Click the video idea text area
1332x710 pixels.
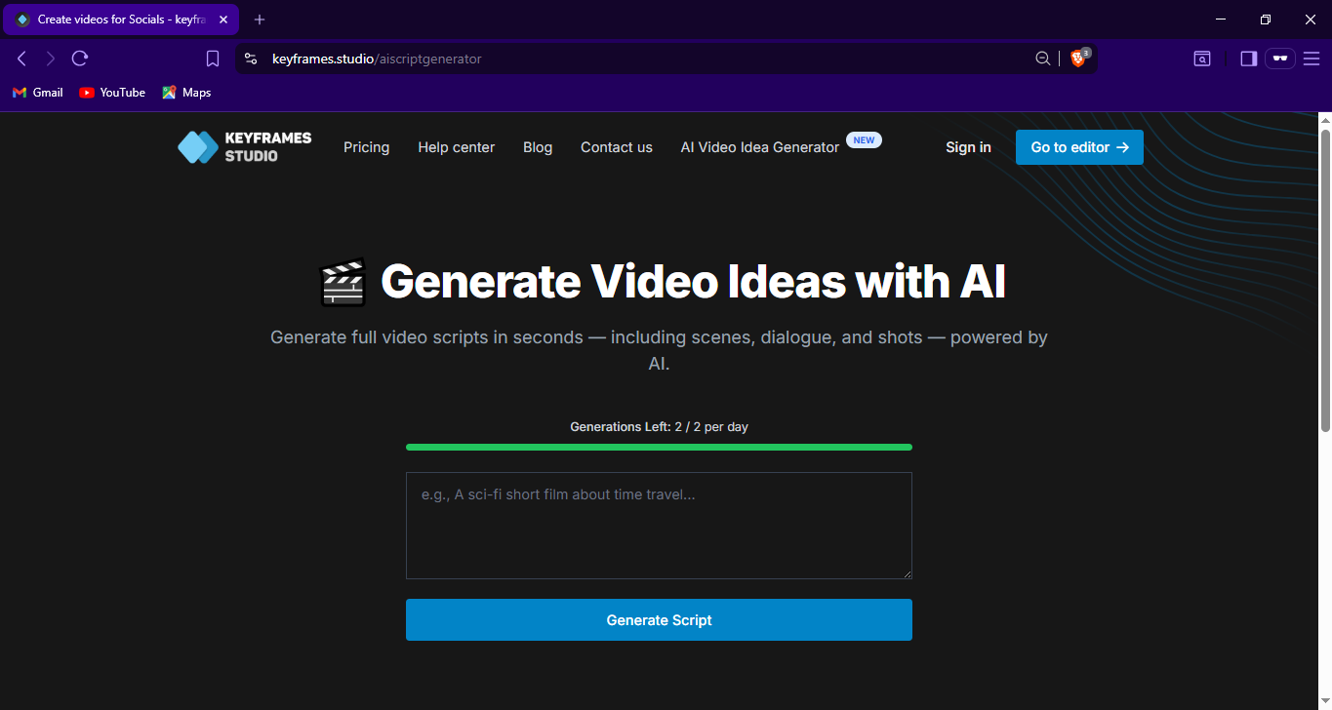click(659, 525)
